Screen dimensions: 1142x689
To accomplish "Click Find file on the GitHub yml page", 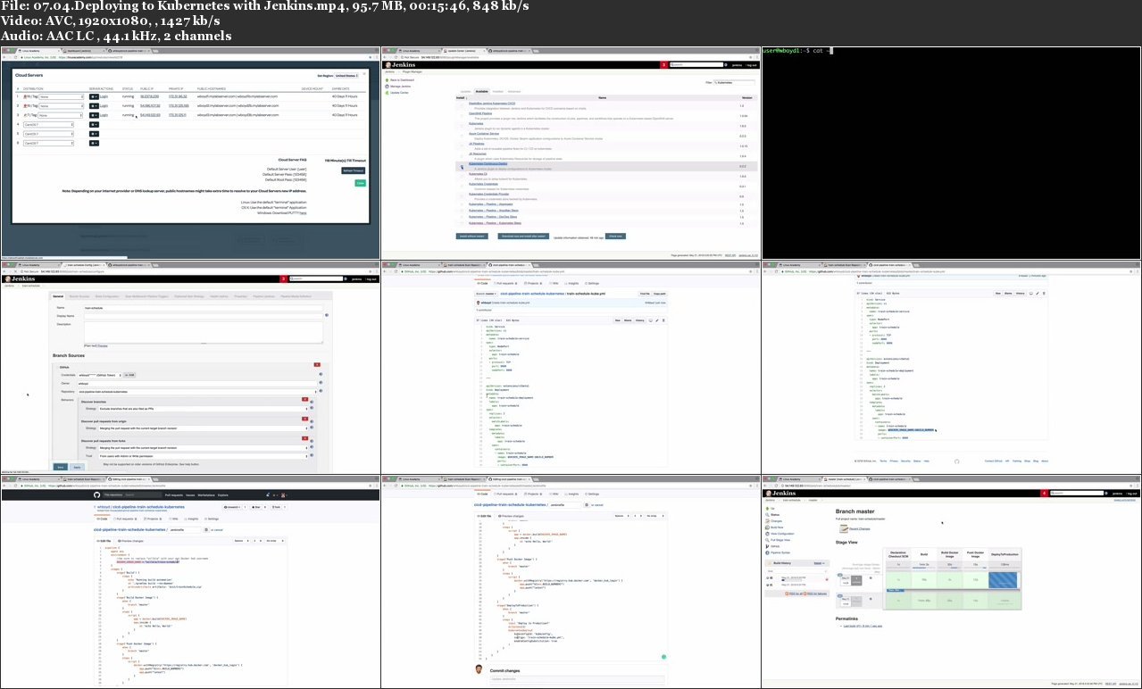I will (645, 294).
